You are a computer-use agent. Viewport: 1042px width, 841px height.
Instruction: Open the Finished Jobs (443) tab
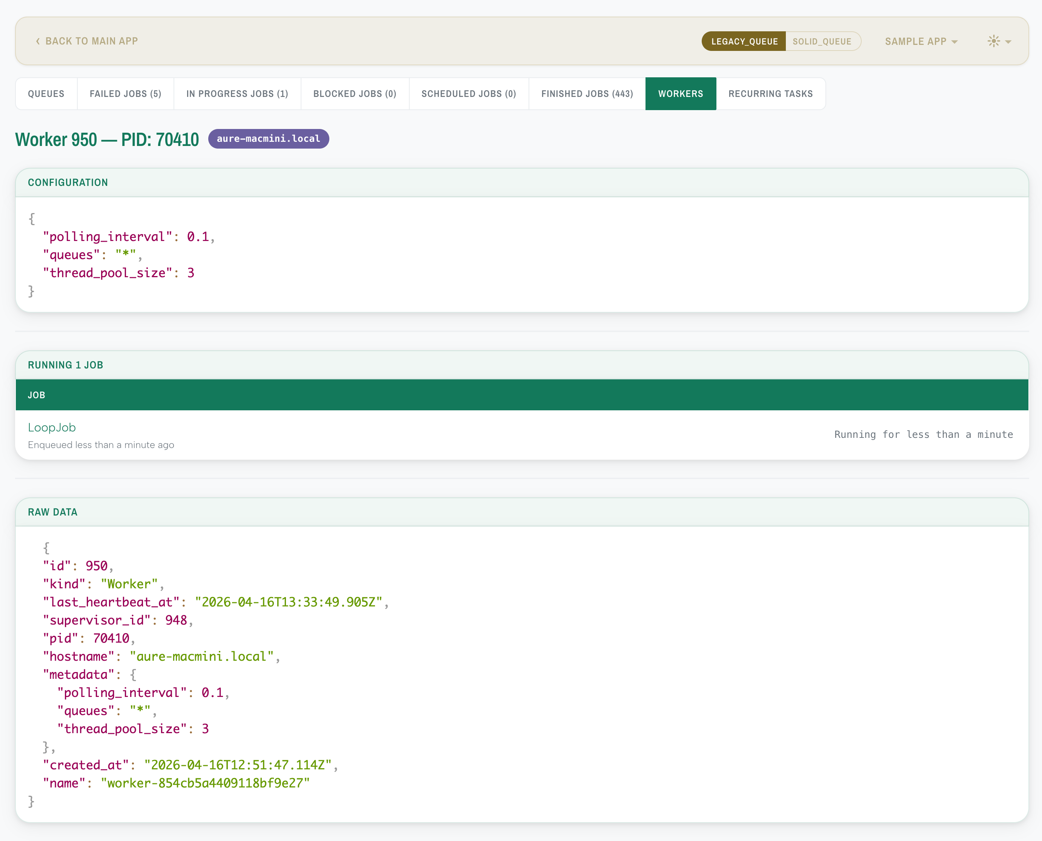point(587,94)
